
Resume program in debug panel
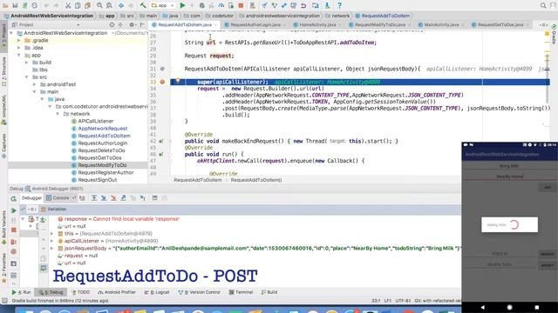pos(14,210)
